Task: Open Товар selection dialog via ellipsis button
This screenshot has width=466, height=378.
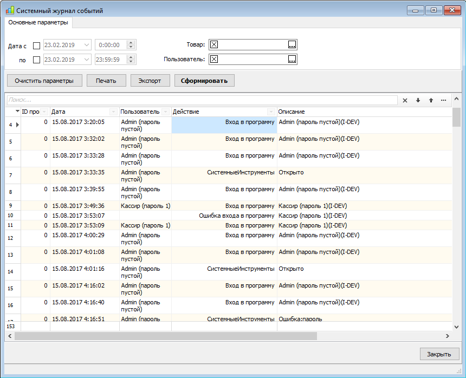Action: pos(292,44)
